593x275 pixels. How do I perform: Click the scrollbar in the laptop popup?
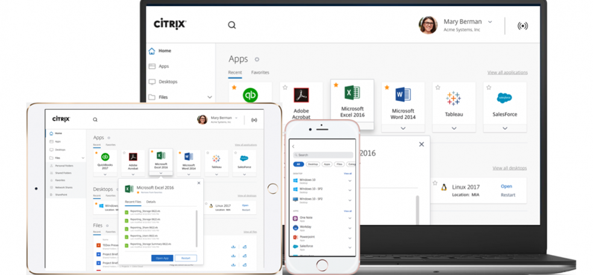click(x=418, y=209)
